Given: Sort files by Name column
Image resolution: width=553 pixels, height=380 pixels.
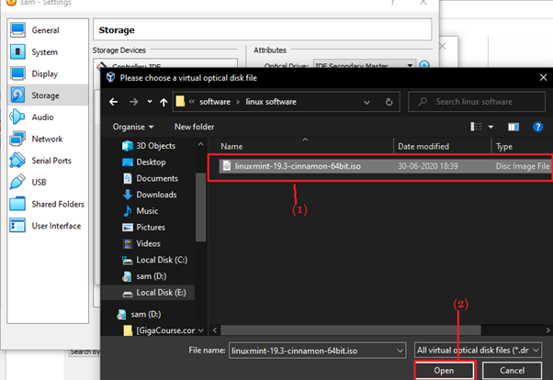Looking at the screenshot, I should (231, 146).
